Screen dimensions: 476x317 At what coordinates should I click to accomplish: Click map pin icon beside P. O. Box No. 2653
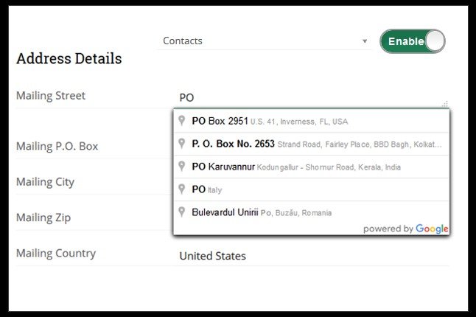(x=181, y=143)
